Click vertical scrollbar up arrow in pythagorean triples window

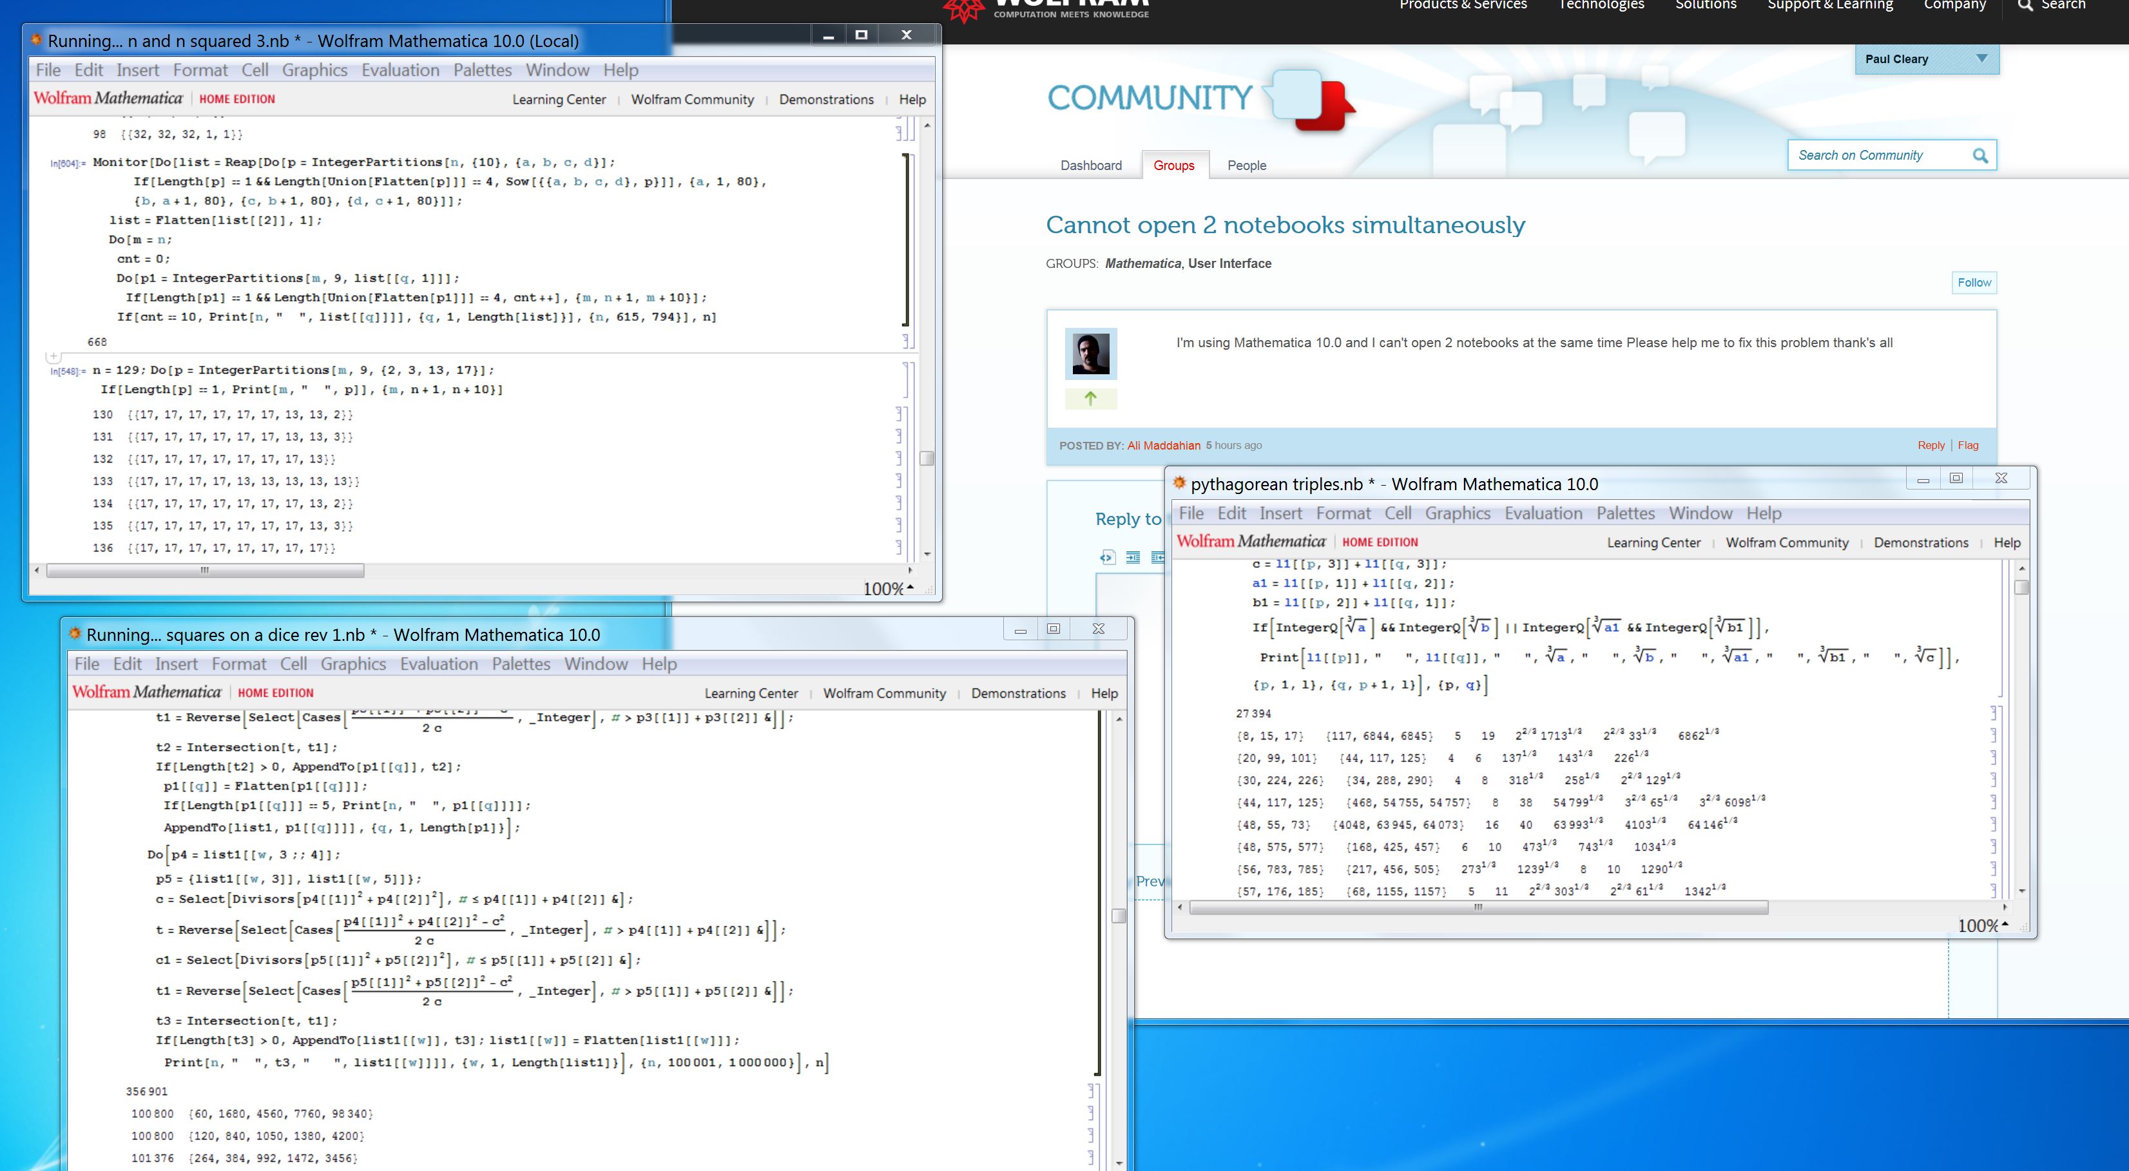pyautogui.click(x=2023, y=569)
